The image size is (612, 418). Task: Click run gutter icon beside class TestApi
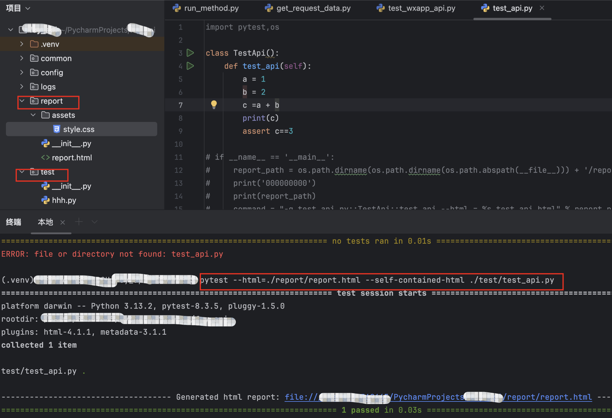[x=190, y=53]
